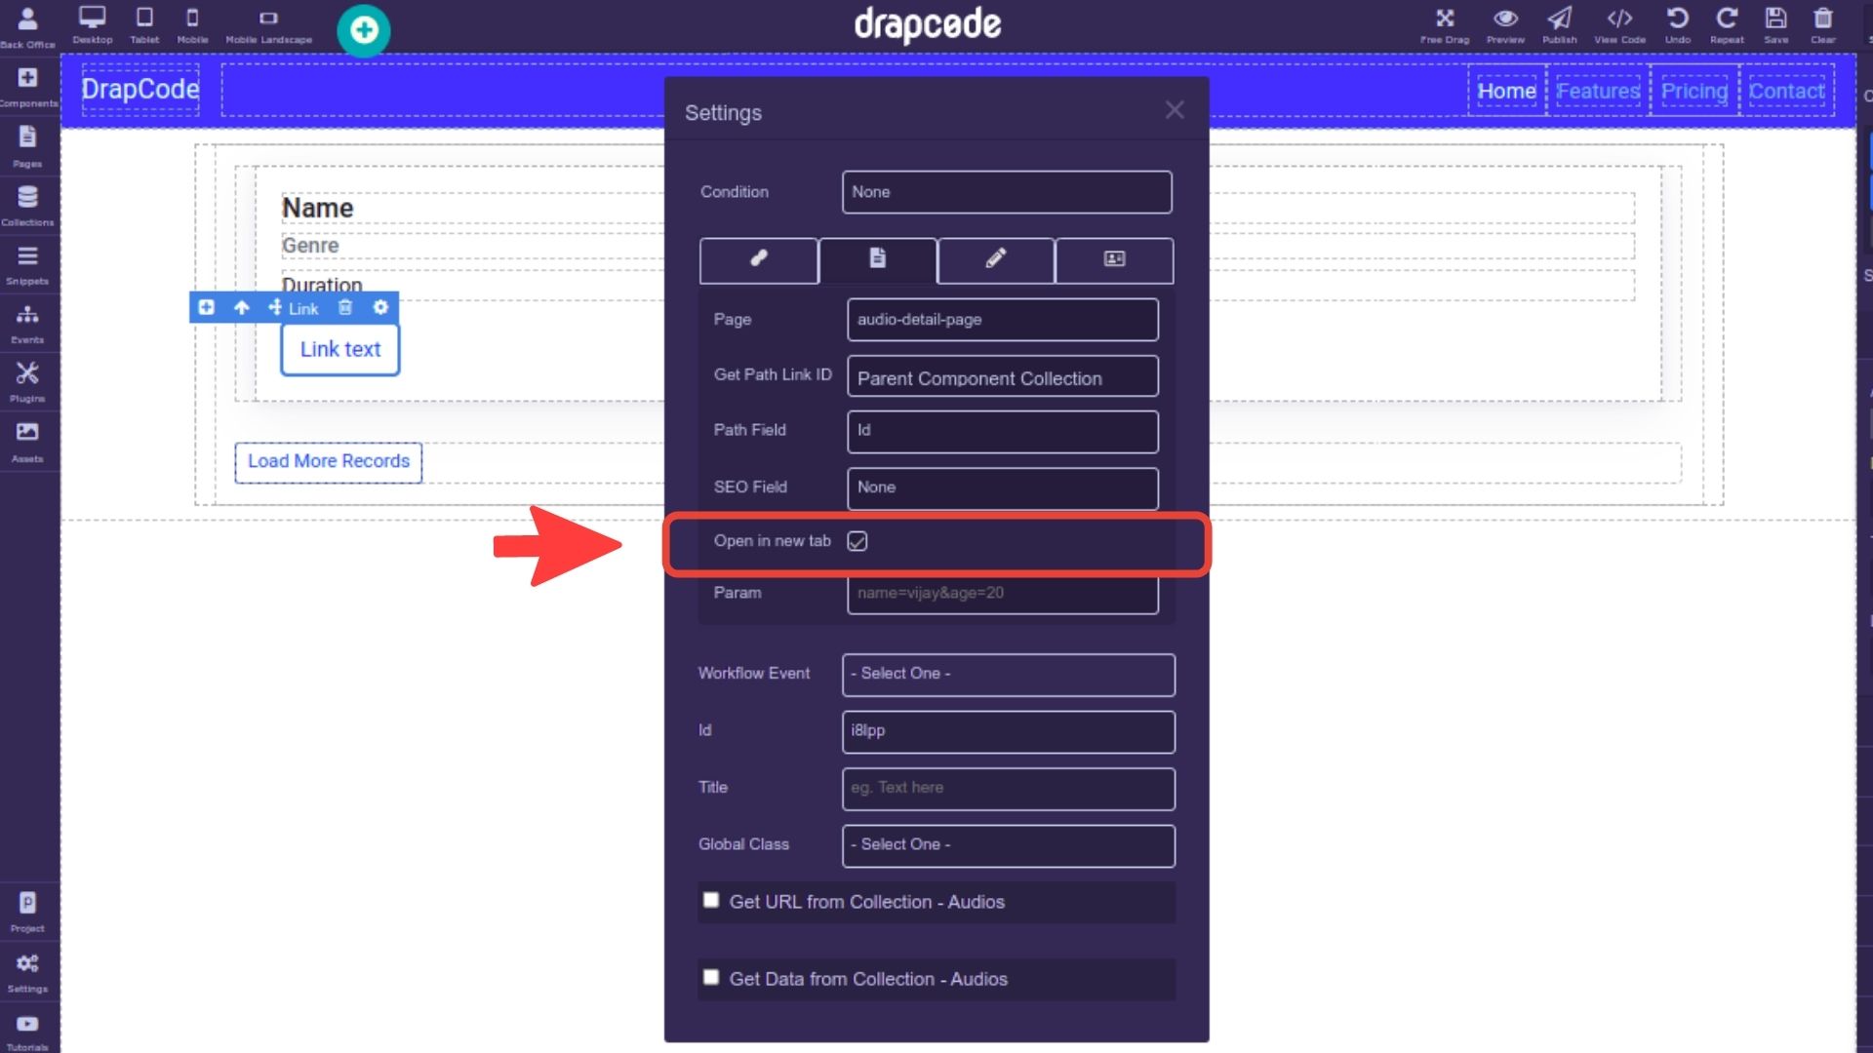Click the Free Drag tool icon
The width and height of the screenshot is (1873, 1053).
pyautogui.click(x=1445, y=18)
